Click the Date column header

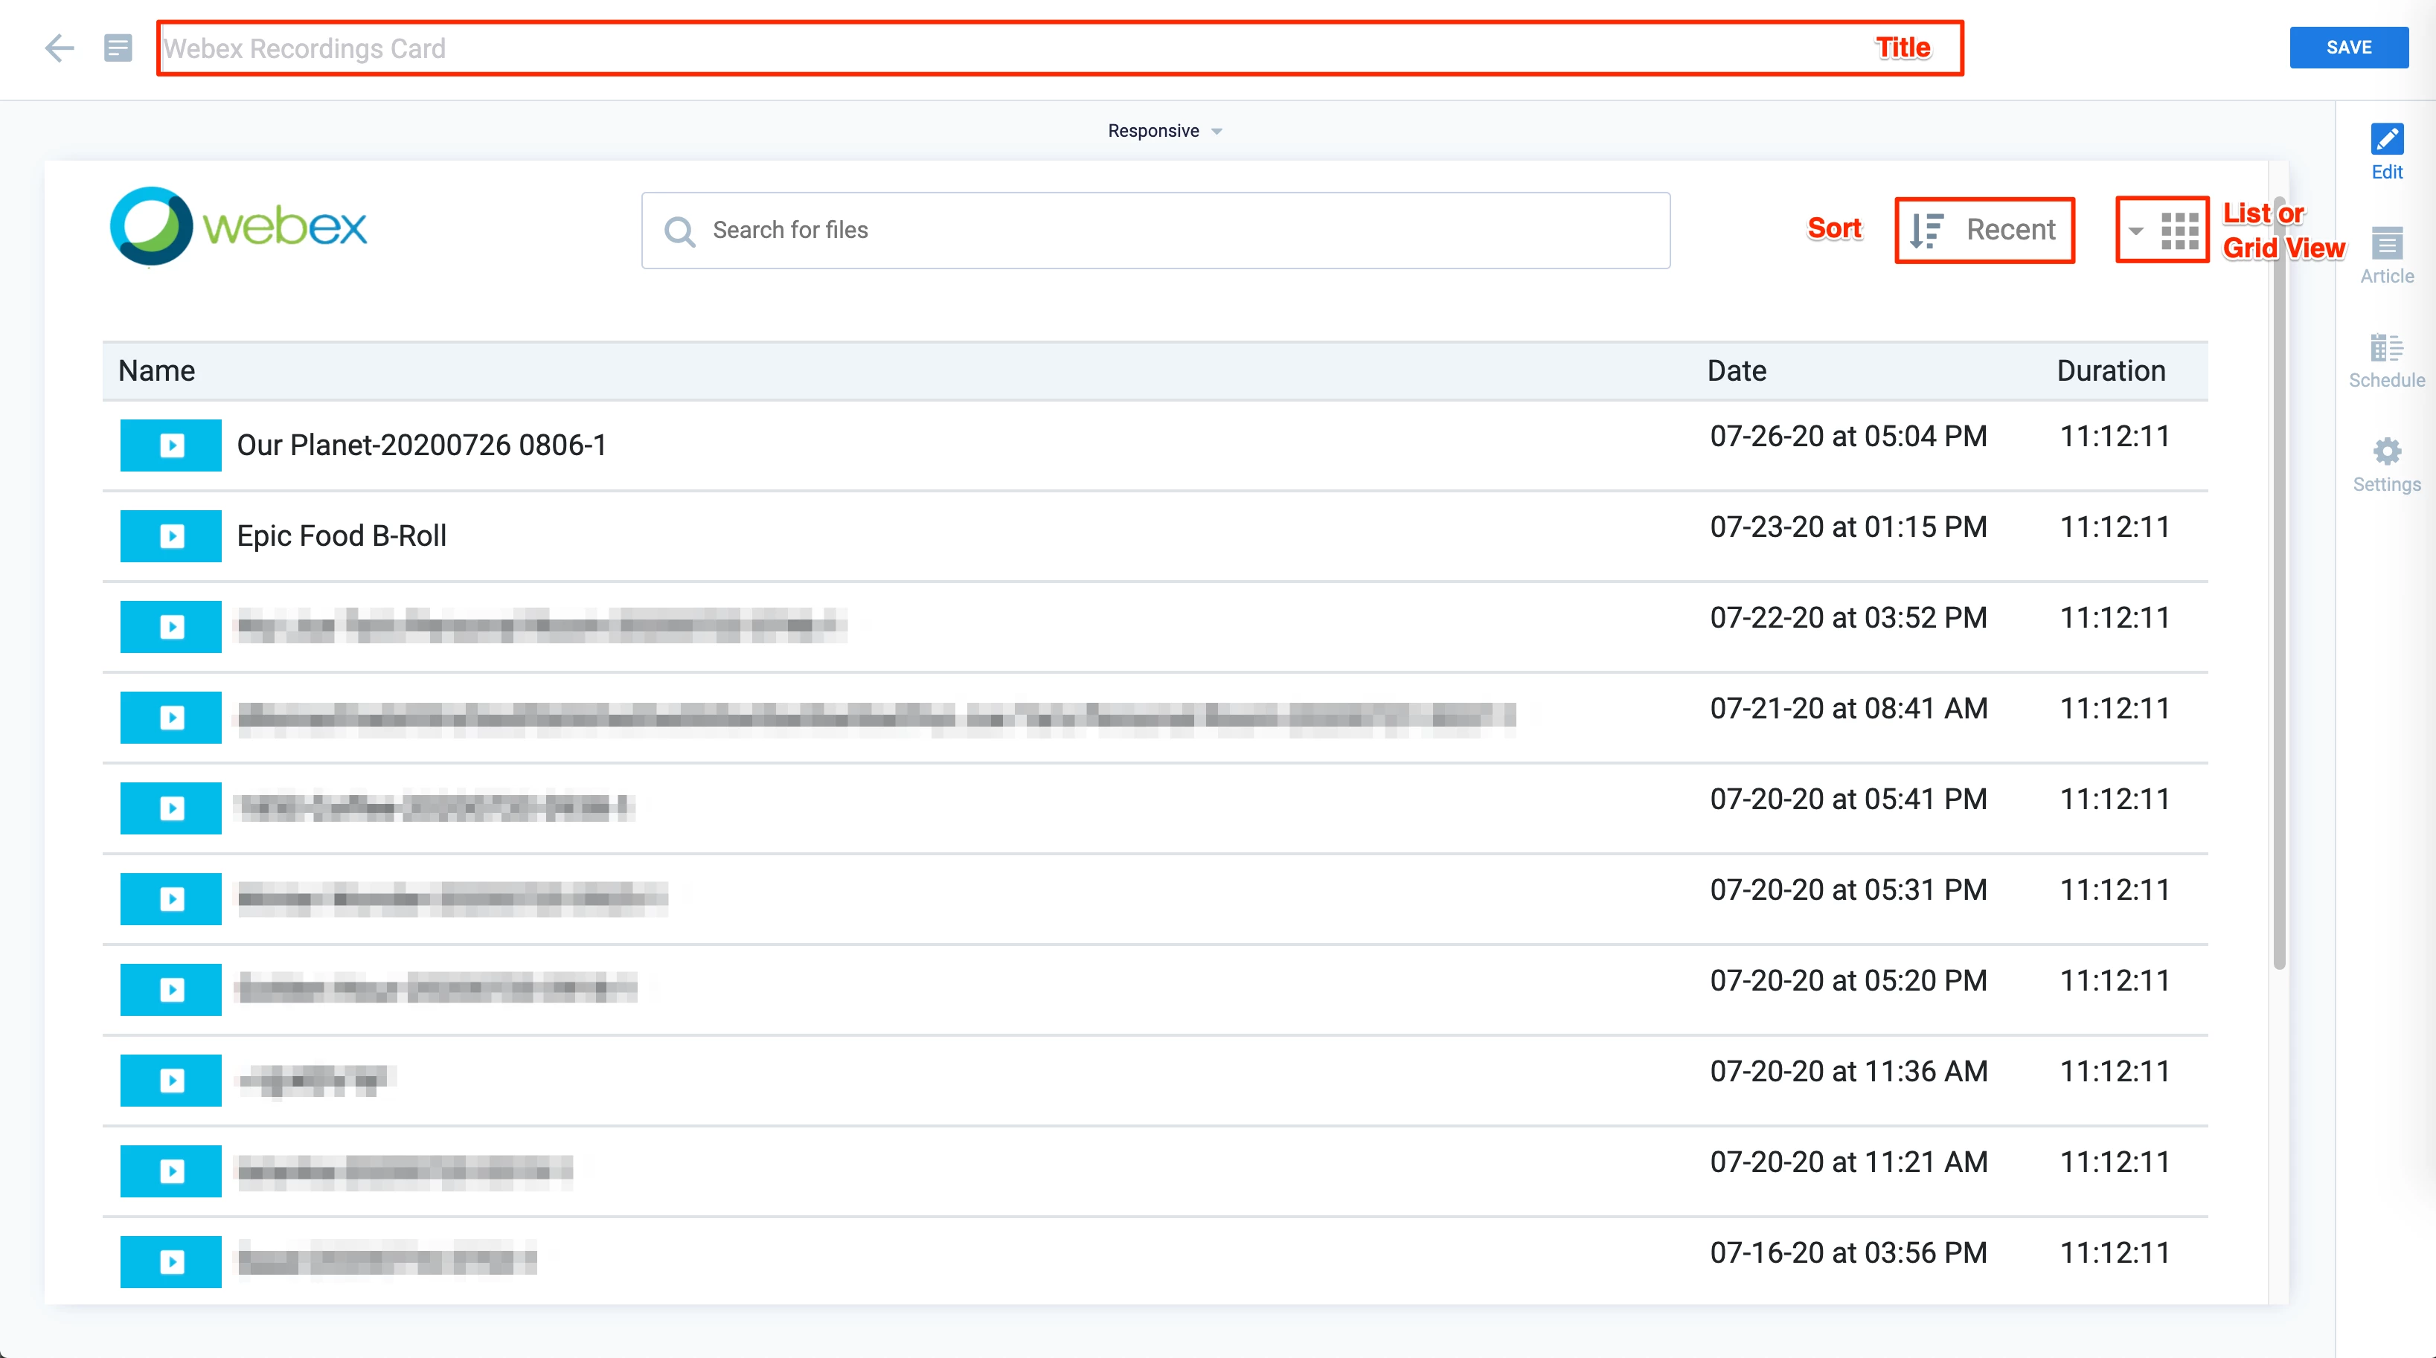[x=1736, y=370]
